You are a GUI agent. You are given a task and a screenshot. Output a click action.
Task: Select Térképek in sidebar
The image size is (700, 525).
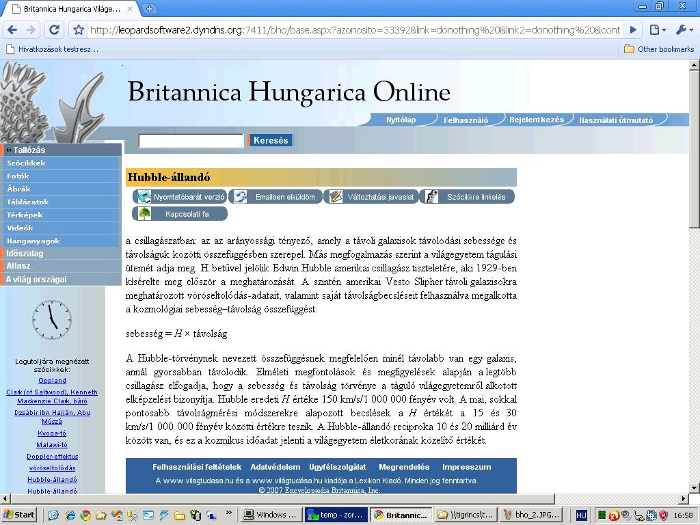pyautogui.click(x=61, y=215)
